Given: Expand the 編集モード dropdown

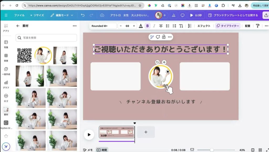Looking at the screenshot, I should point(62,15).
